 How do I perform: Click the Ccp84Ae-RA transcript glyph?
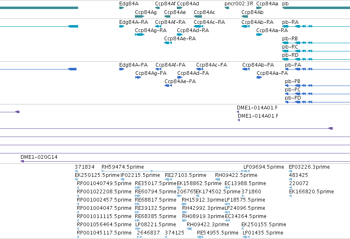(x=168, y=43)
